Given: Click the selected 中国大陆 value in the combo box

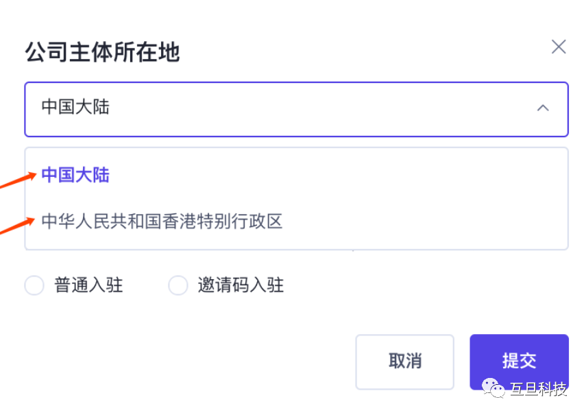Looking at the screenshot, I should [x=75, y=107].
